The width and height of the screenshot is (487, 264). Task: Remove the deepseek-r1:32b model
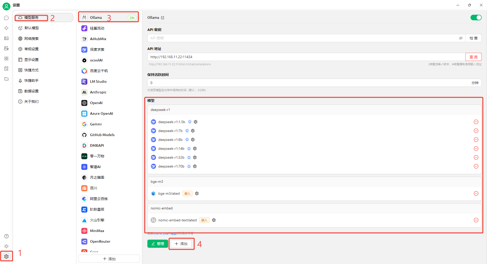click(476, 157)
